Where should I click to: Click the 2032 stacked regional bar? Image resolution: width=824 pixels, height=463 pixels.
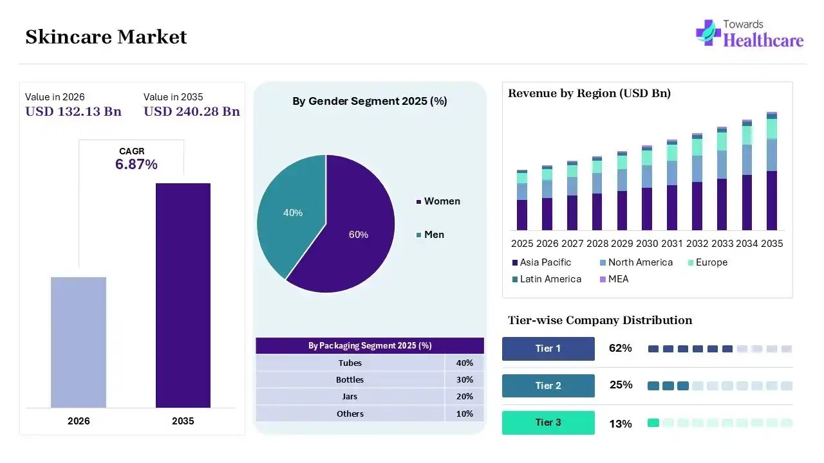coord(697,182)
